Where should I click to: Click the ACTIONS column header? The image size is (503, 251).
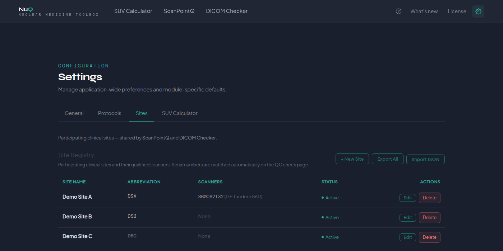(x=430, y=182)
